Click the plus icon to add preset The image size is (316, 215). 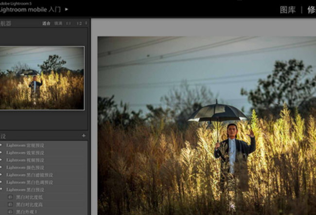click(x=84, y=136)
